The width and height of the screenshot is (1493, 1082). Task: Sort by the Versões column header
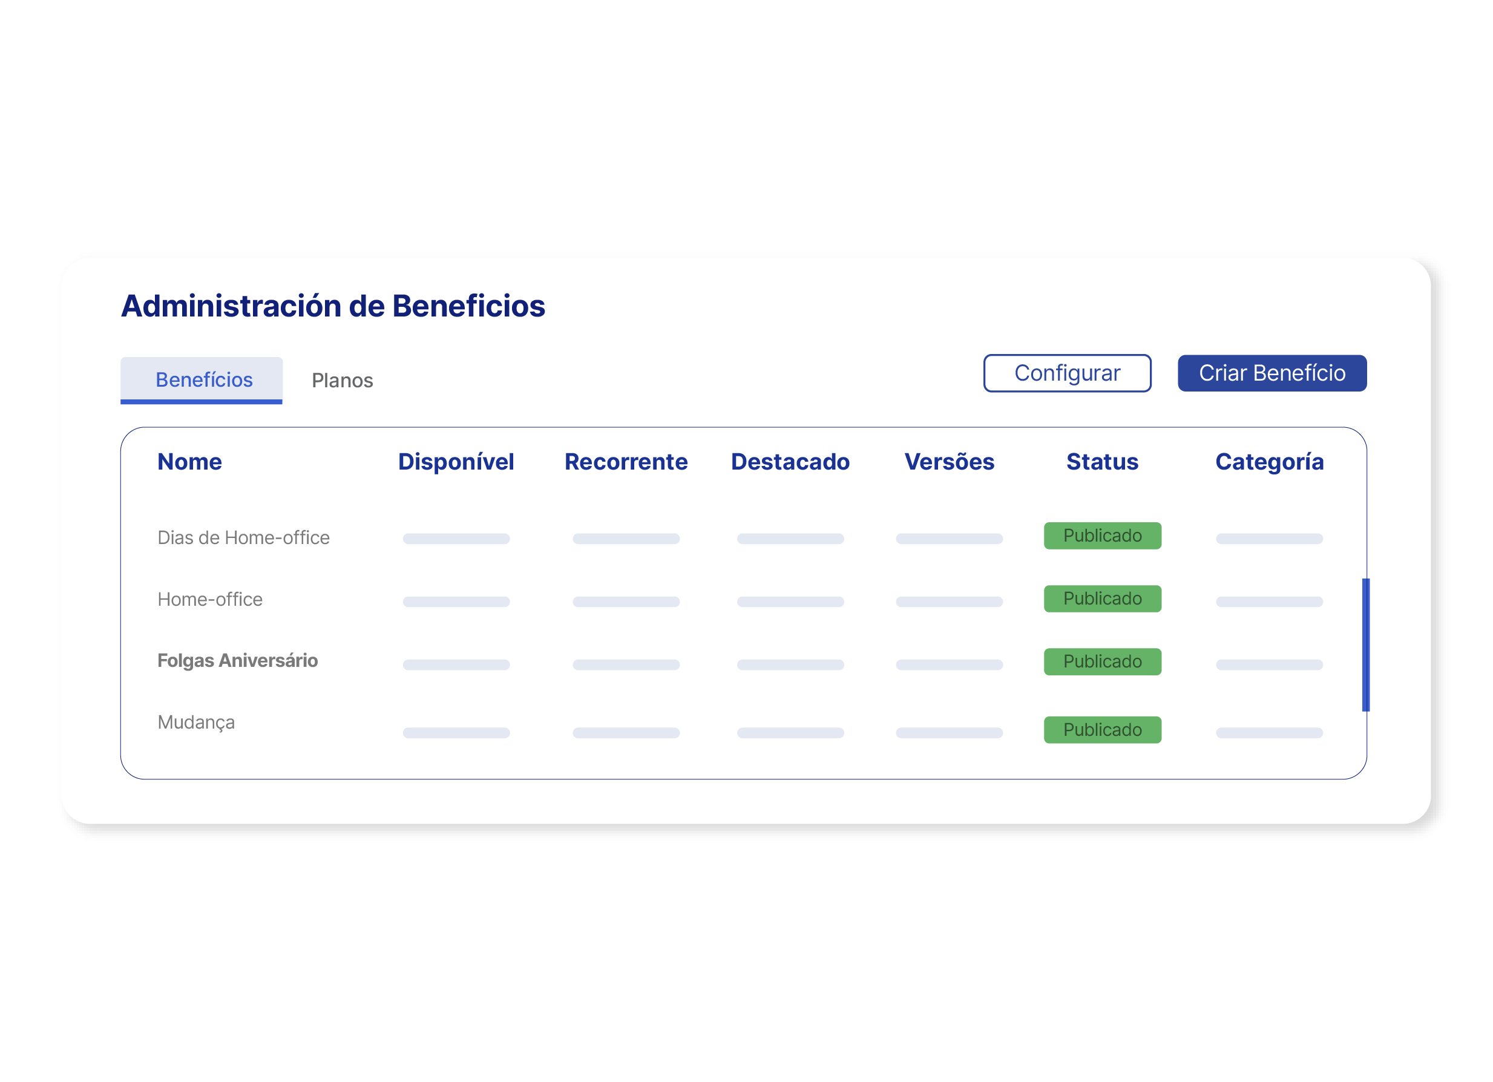(950, 461)
